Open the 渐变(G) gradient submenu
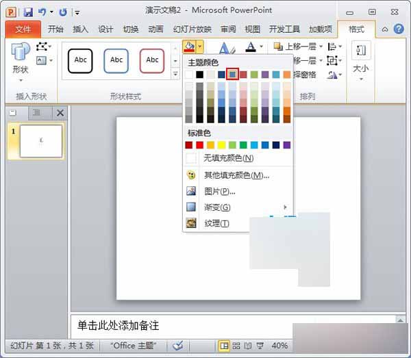 click(x=238, y=207)
